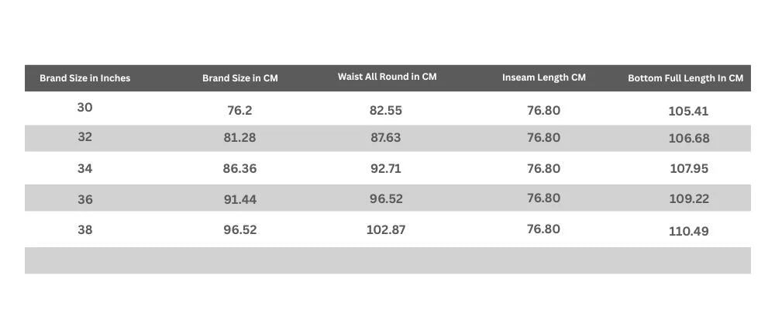
Task: Select the size 34 inches cell
Action: click(84, 168)
